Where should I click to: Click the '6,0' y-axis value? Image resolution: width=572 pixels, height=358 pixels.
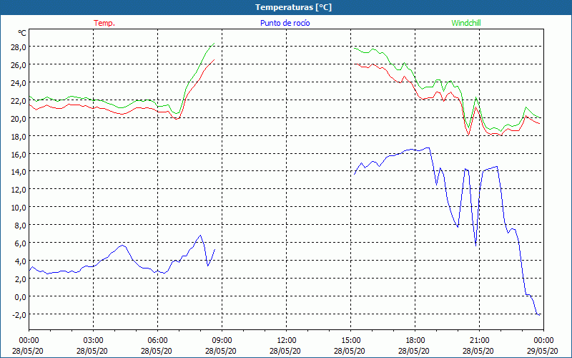(x=20, y=243)
